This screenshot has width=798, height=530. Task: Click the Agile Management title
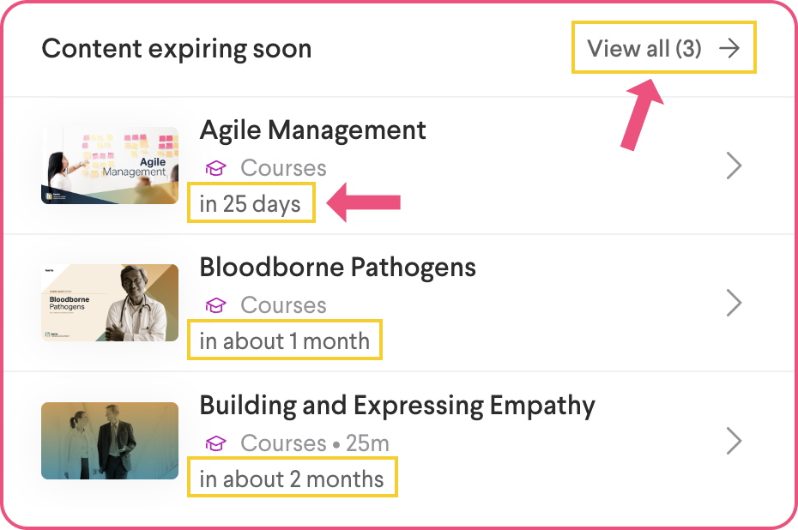[312, 129]
